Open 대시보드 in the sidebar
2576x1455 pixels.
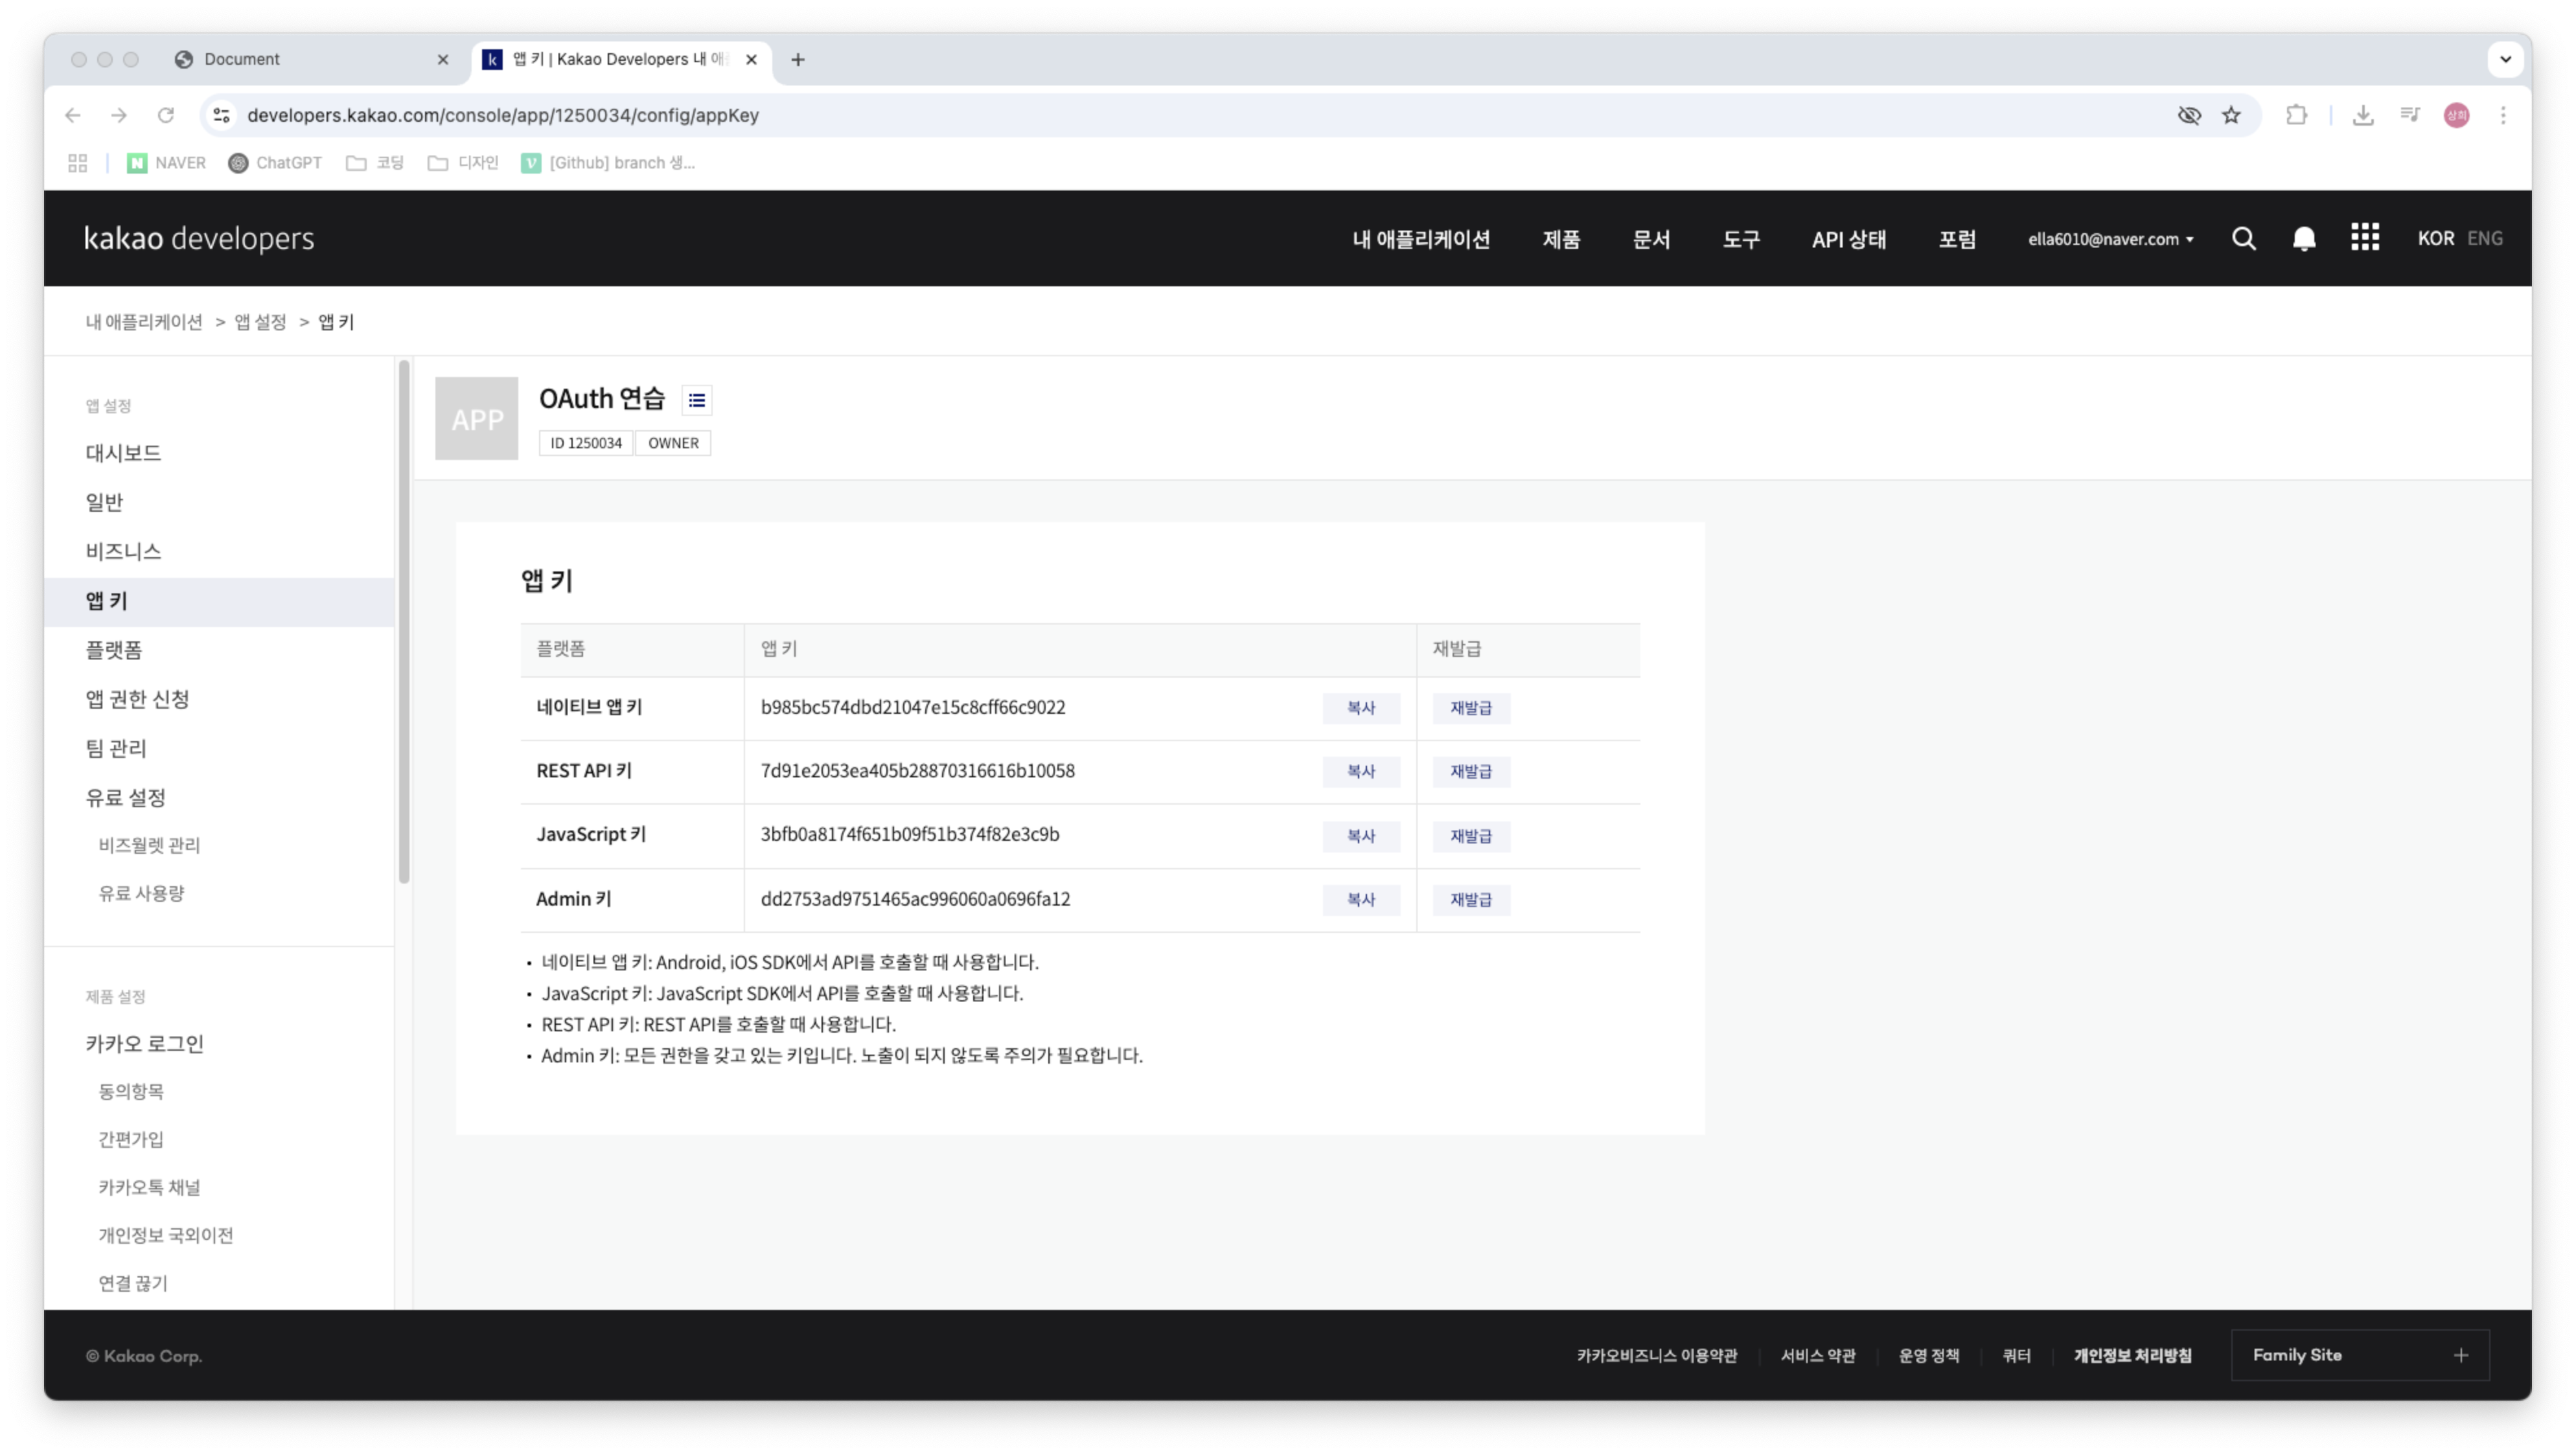tap(123, 453)
